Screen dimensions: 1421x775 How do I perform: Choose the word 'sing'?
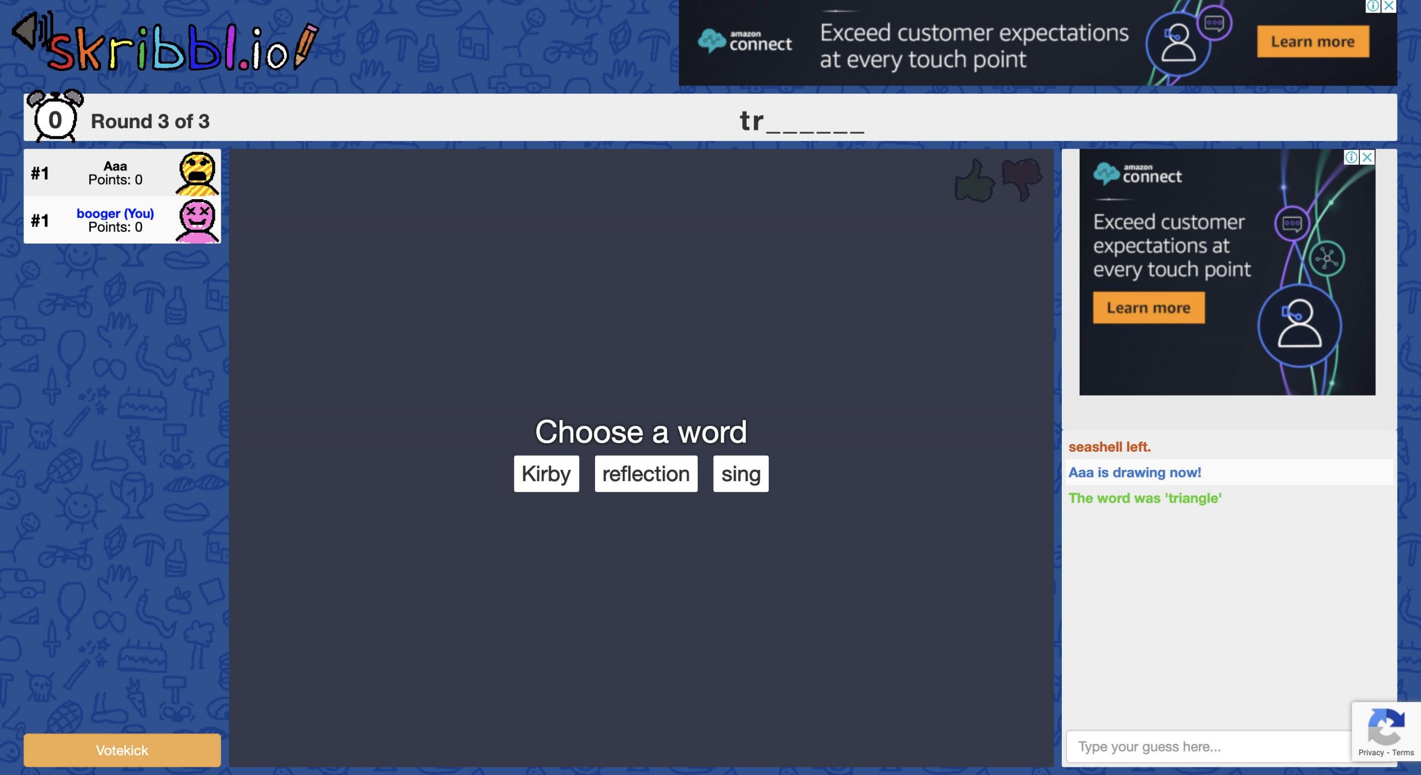pyautogui.click(x=740, y=473)
